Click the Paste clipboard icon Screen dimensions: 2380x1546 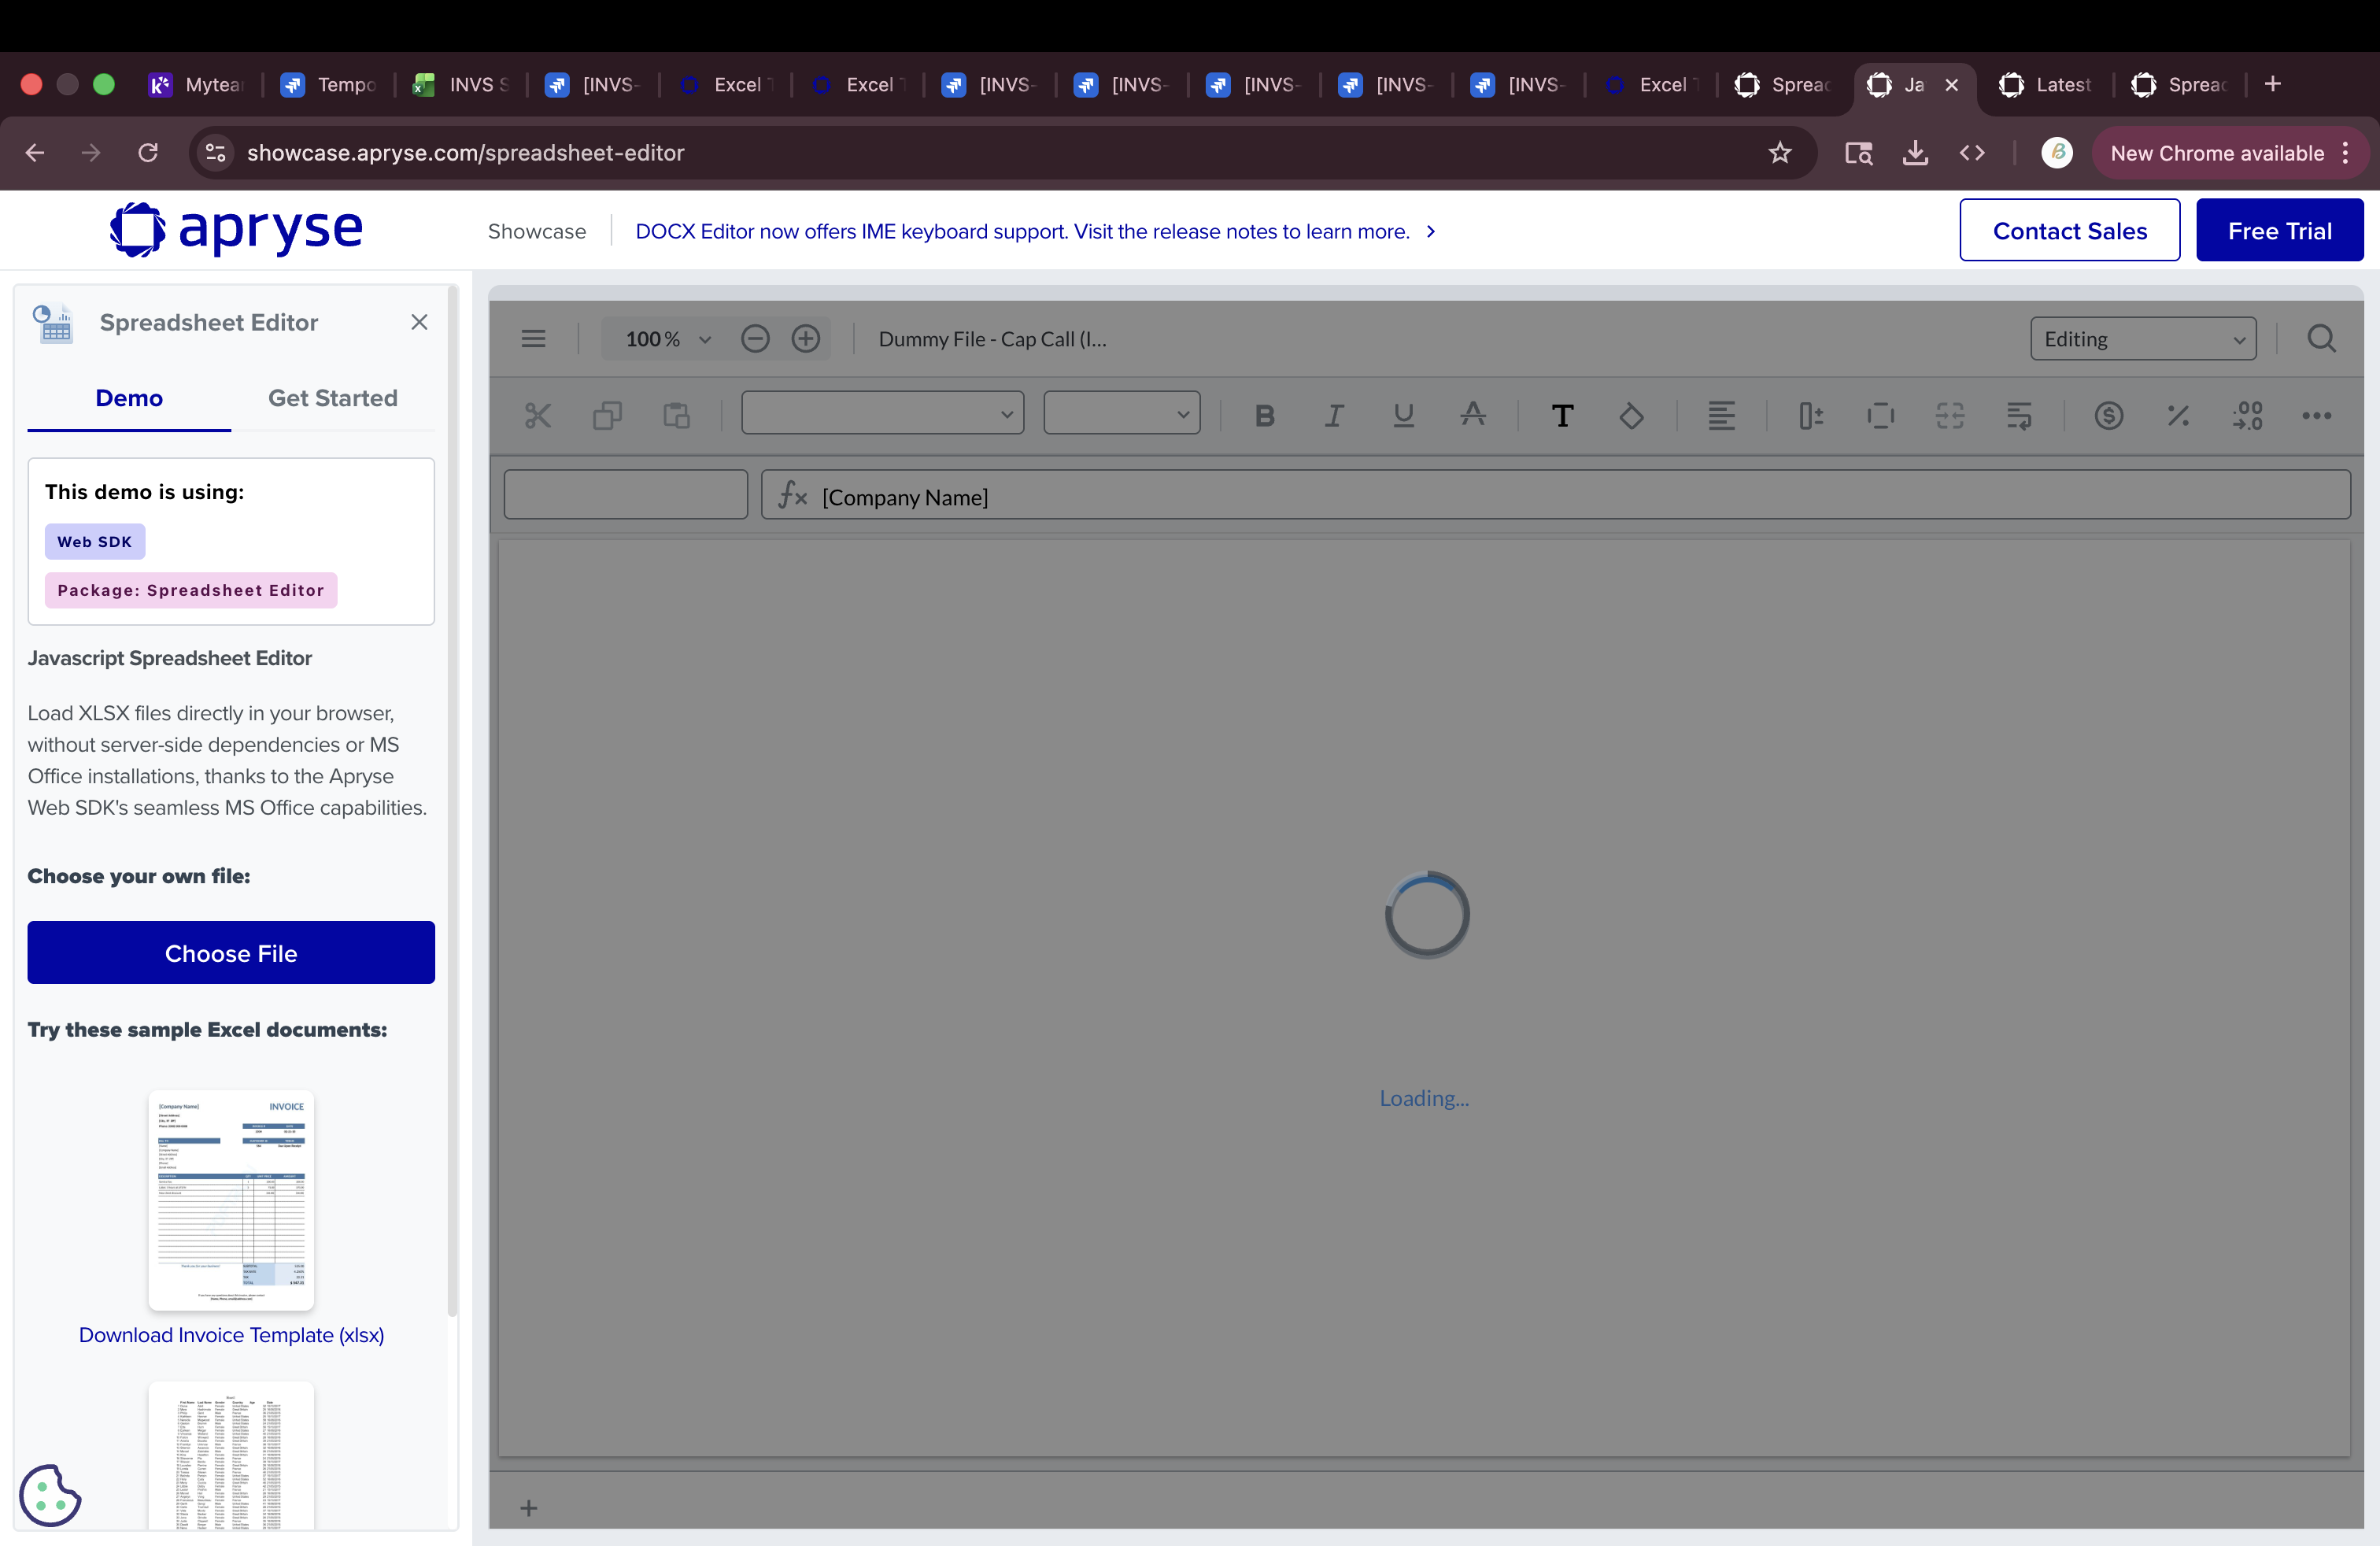677,415
